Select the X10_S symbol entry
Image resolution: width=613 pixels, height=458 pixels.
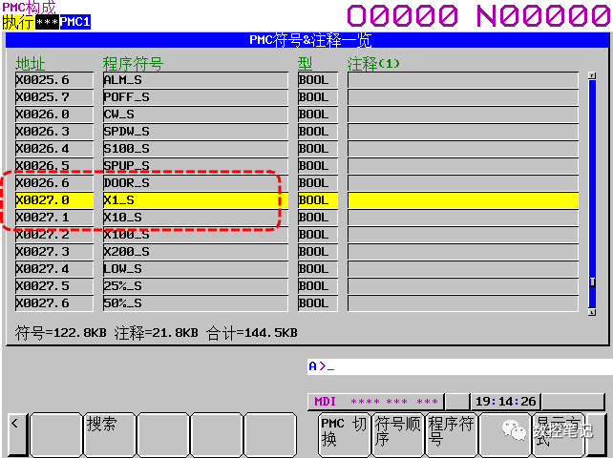[194, 218]
